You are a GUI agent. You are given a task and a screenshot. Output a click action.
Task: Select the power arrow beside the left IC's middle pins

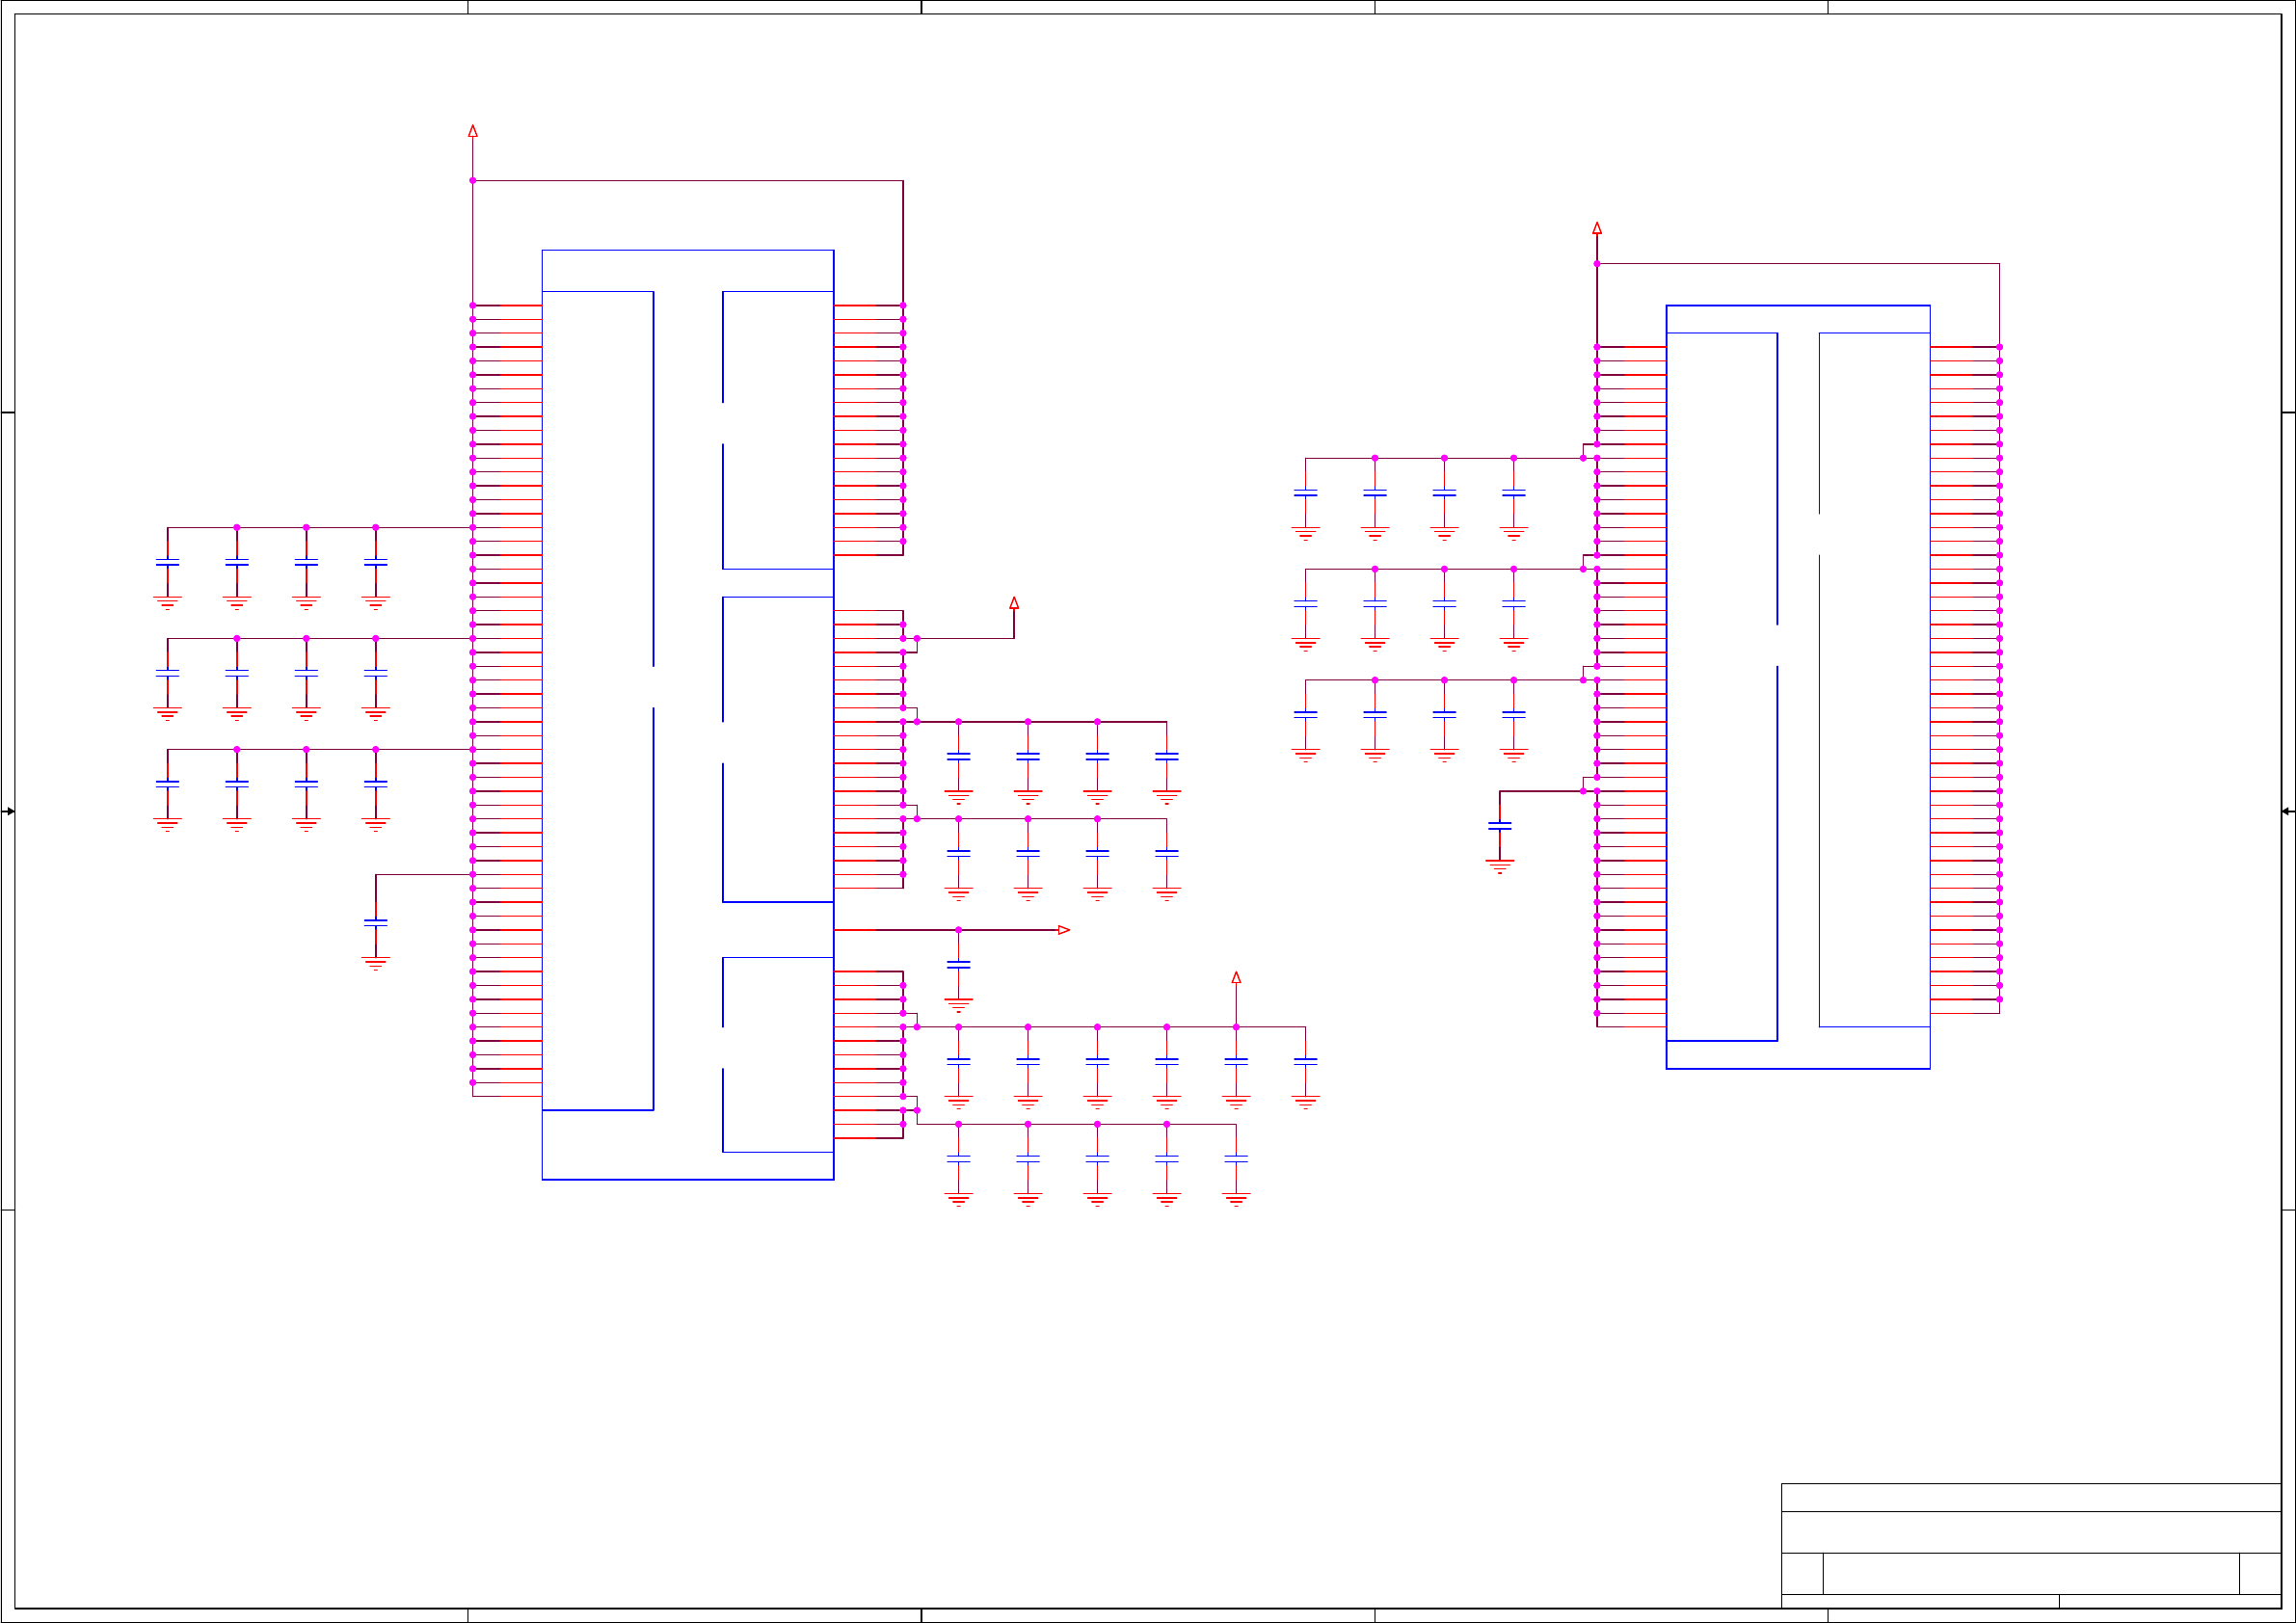1014,603
